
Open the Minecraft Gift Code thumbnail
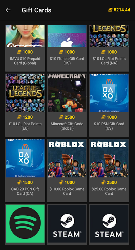point(67,93)
